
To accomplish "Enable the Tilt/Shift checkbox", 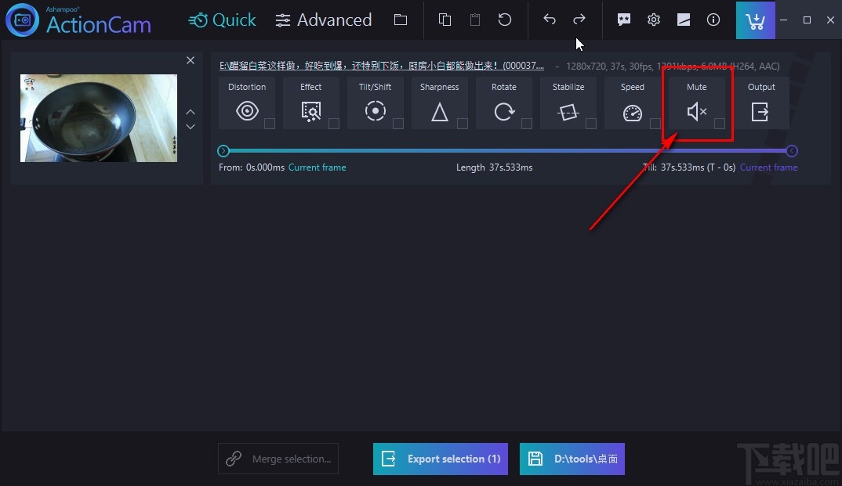I will [398, 124].
